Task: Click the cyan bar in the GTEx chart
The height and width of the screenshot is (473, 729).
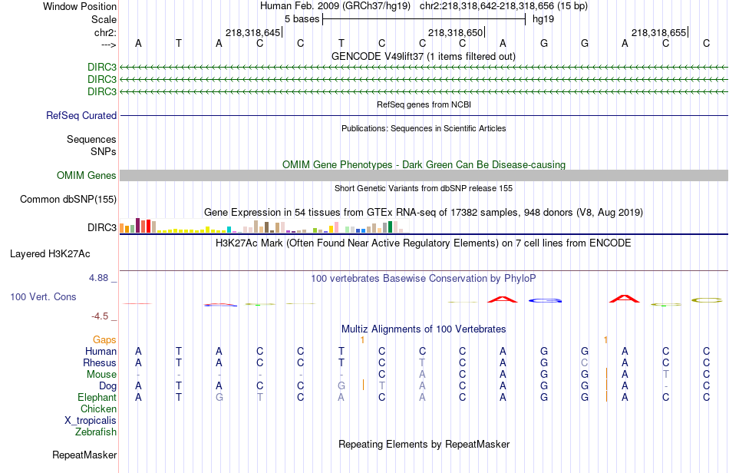Action: (229, 230)
